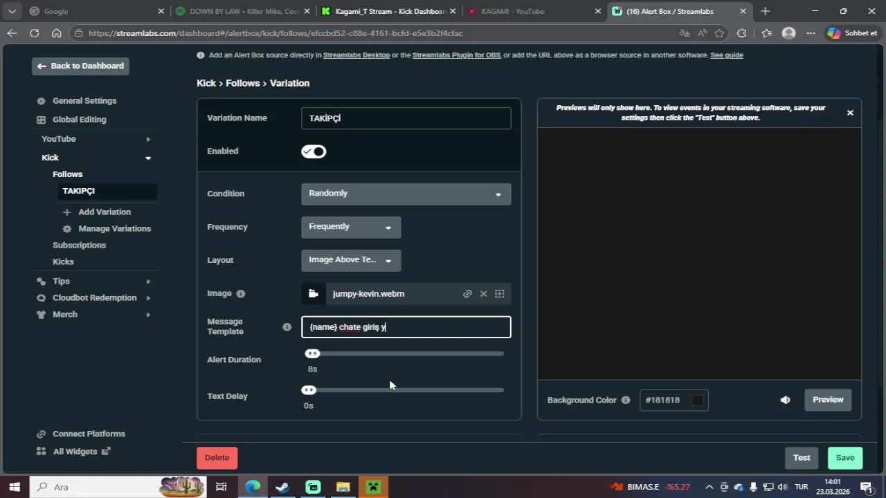This screenshot has height=498, width=886.
Task: Select Follows under Kick in sidebar
Action: (x=67, y=174)
